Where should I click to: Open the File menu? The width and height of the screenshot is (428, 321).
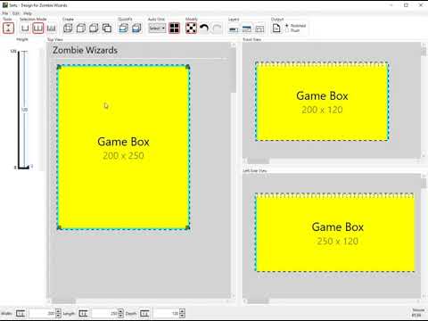point(5,13)
